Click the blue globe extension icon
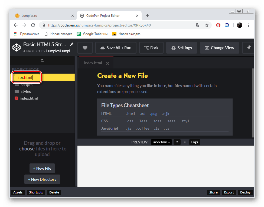The image size is (264, 207). point(227,25)
